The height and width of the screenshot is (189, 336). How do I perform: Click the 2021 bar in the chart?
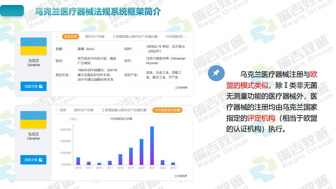coord(152,146)
